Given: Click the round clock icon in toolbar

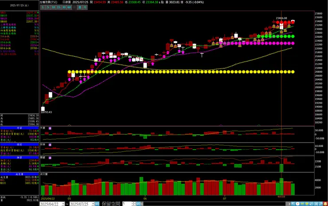Looking at the screenshot, I should click(x=298, y=204).
